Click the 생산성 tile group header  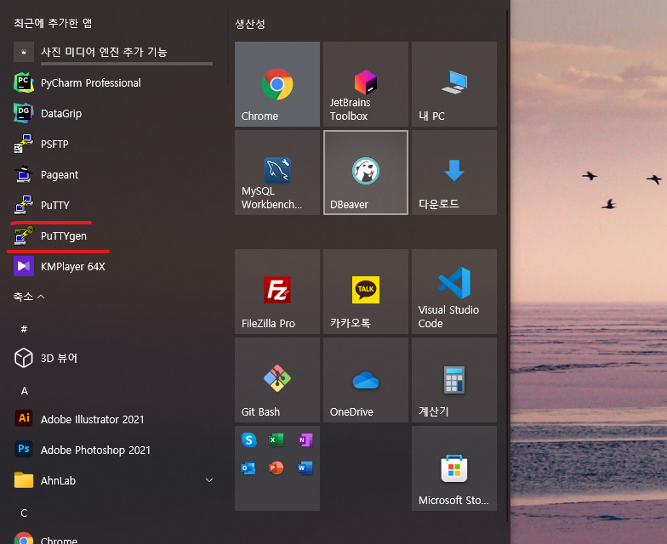pyautogui.click(x=250, y=24)
